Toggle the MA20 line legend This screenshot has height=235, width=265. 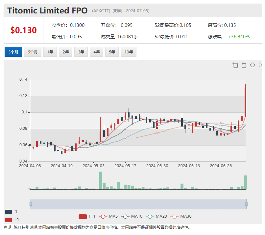(157, 216)
